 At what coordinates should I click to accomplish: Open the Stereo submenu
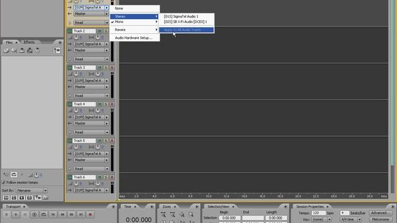tap(135, 17)
